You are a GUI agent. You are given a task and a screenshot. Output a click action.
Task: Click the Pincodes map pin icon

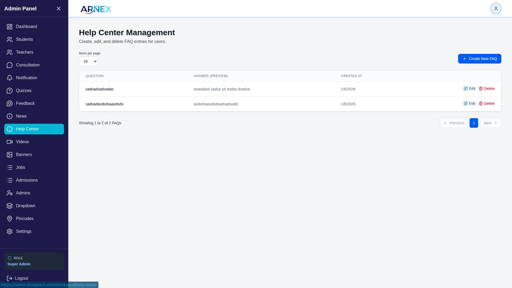(x=10, y=219)
